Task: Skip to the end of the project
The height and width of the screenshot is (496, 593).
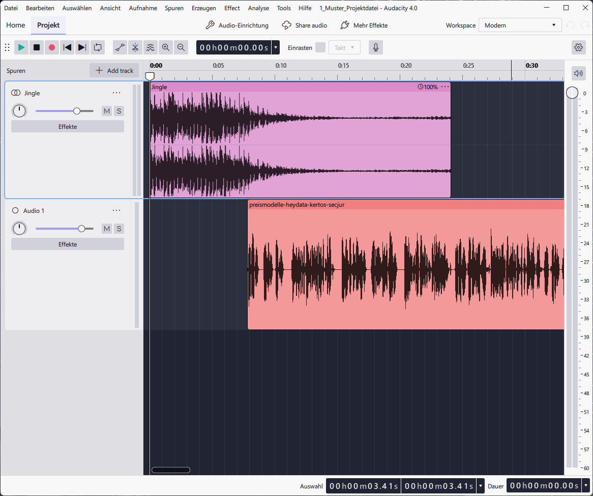Action: pyautogui.click(x=82, y=47)
